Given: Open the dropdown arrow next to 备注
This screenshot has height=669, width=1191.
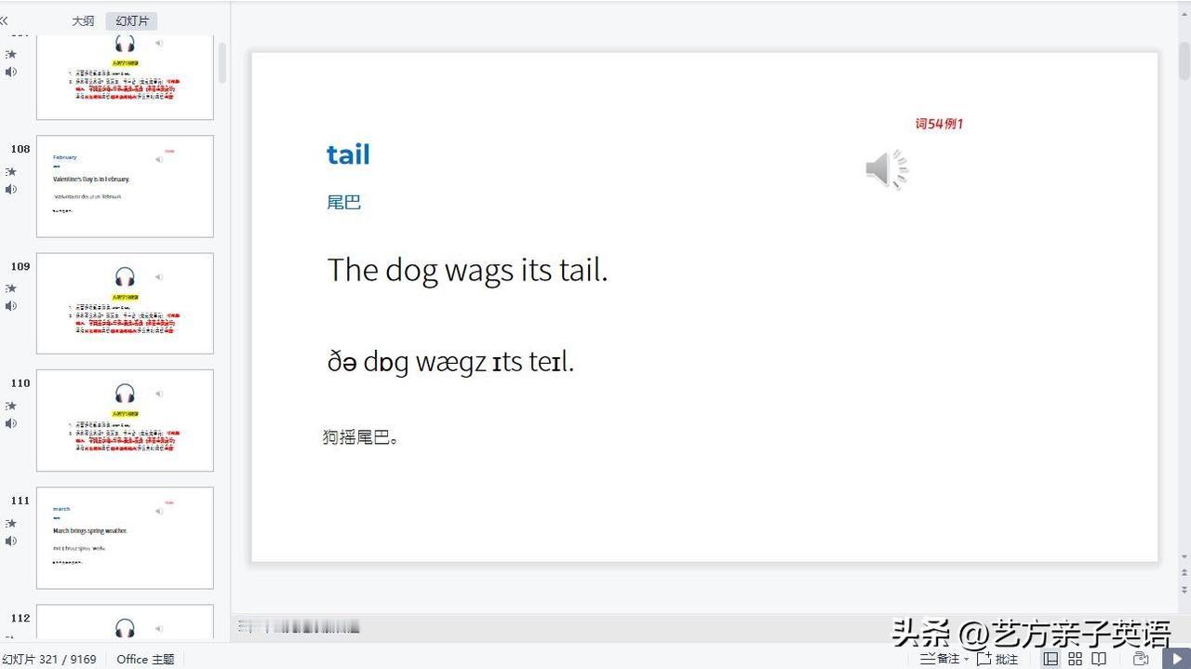Looking at the screenshot, I should 966,659.
